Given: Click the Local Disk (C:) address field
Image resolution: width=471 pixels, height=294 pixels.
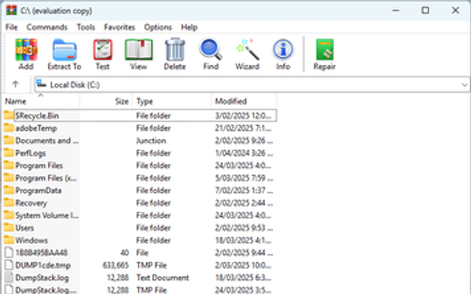Looking at the screenshot, I should (252, 85).
